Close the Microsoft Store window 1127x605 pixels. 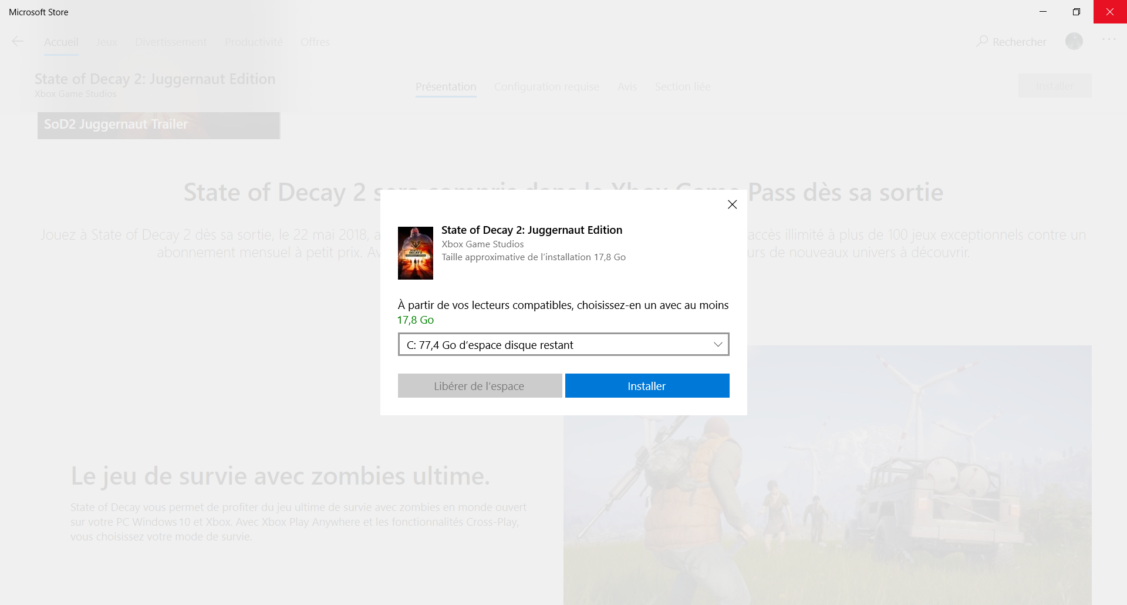click(1110, 12)
